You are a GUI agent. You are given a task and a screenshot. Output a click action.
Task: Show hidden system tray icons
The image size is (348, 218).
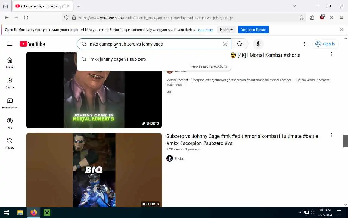[x=300, y=213]
